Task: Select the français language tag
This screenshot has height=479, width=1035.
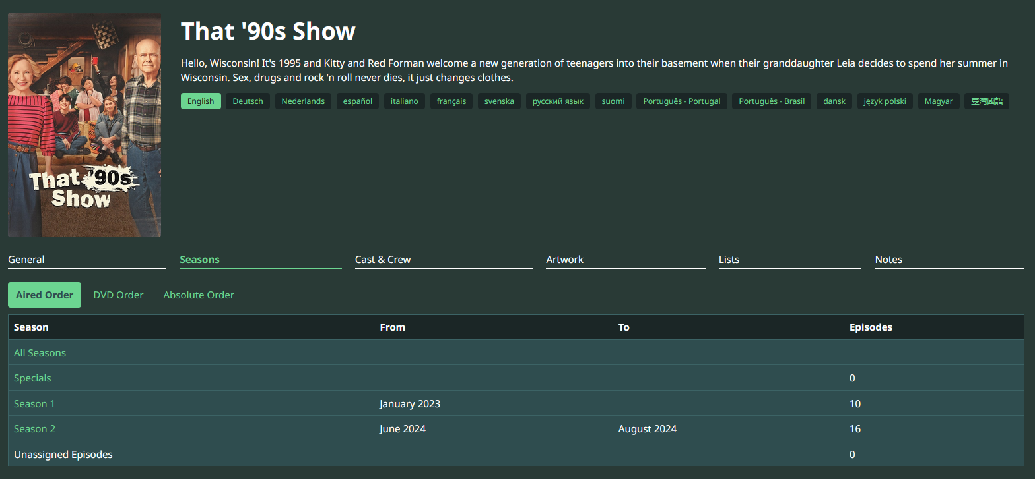Action: pos(451,101)
